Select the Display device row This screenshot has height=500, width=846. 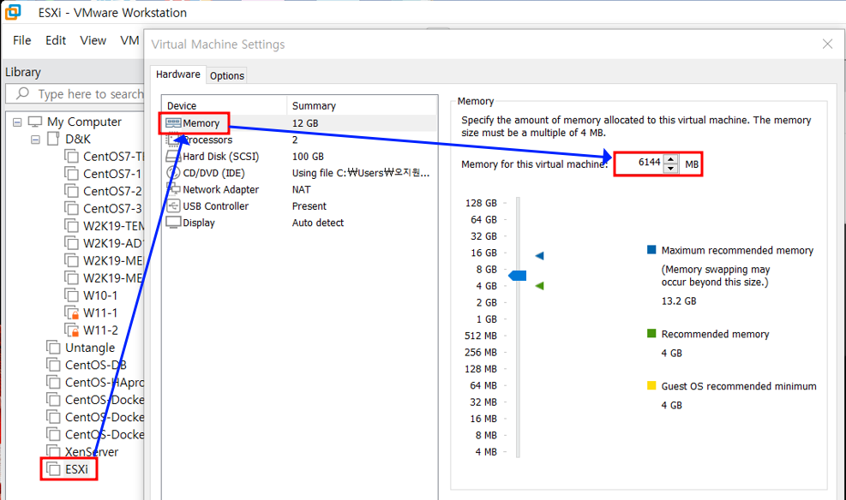[299, 223]
